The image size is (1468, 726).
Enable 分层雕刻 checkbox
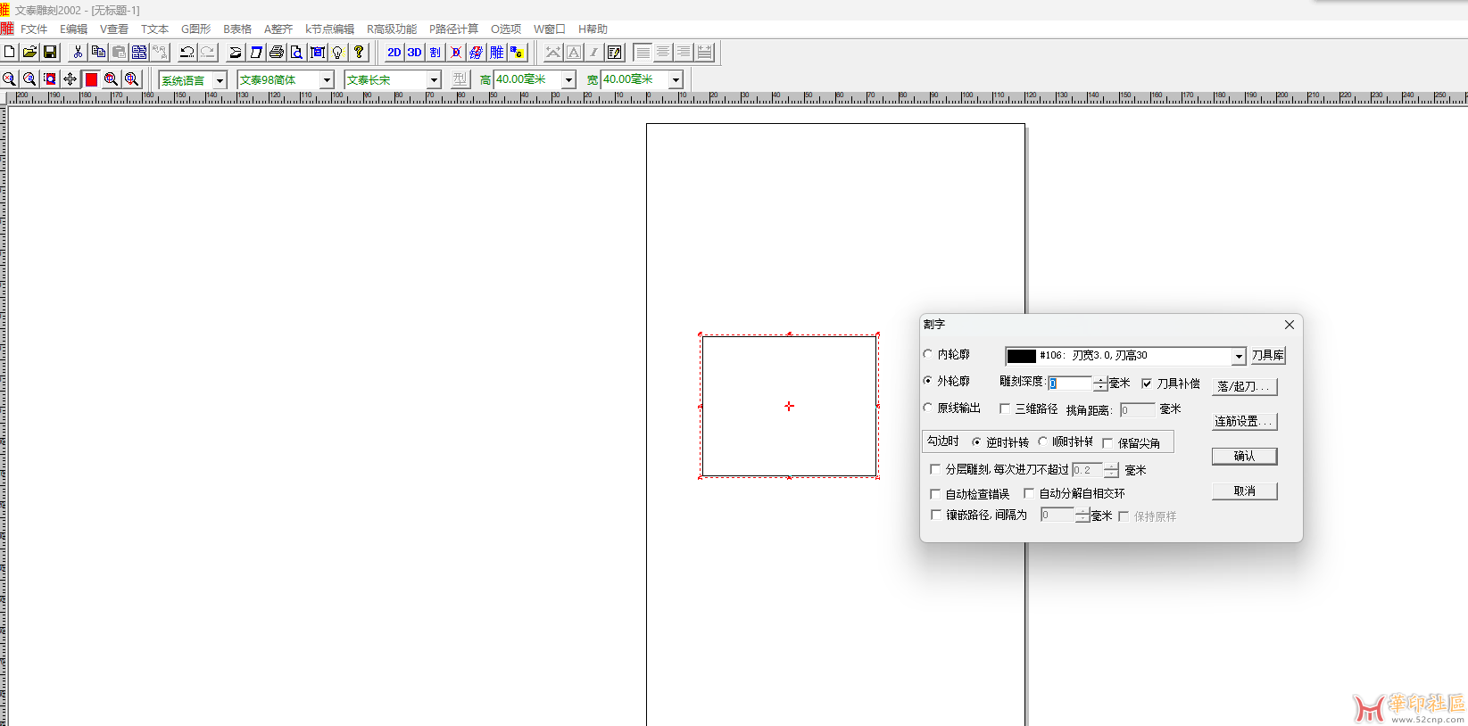935,469
